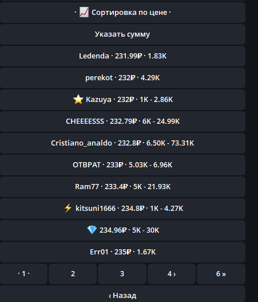This screenshot has width=258, height=302.
Task: Toggle the price sorting button
Action: [x=122, y=13]
